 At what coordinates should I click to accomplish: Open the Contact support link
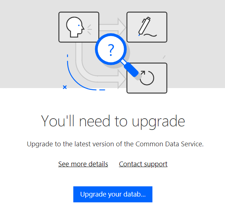coord(143,164)
